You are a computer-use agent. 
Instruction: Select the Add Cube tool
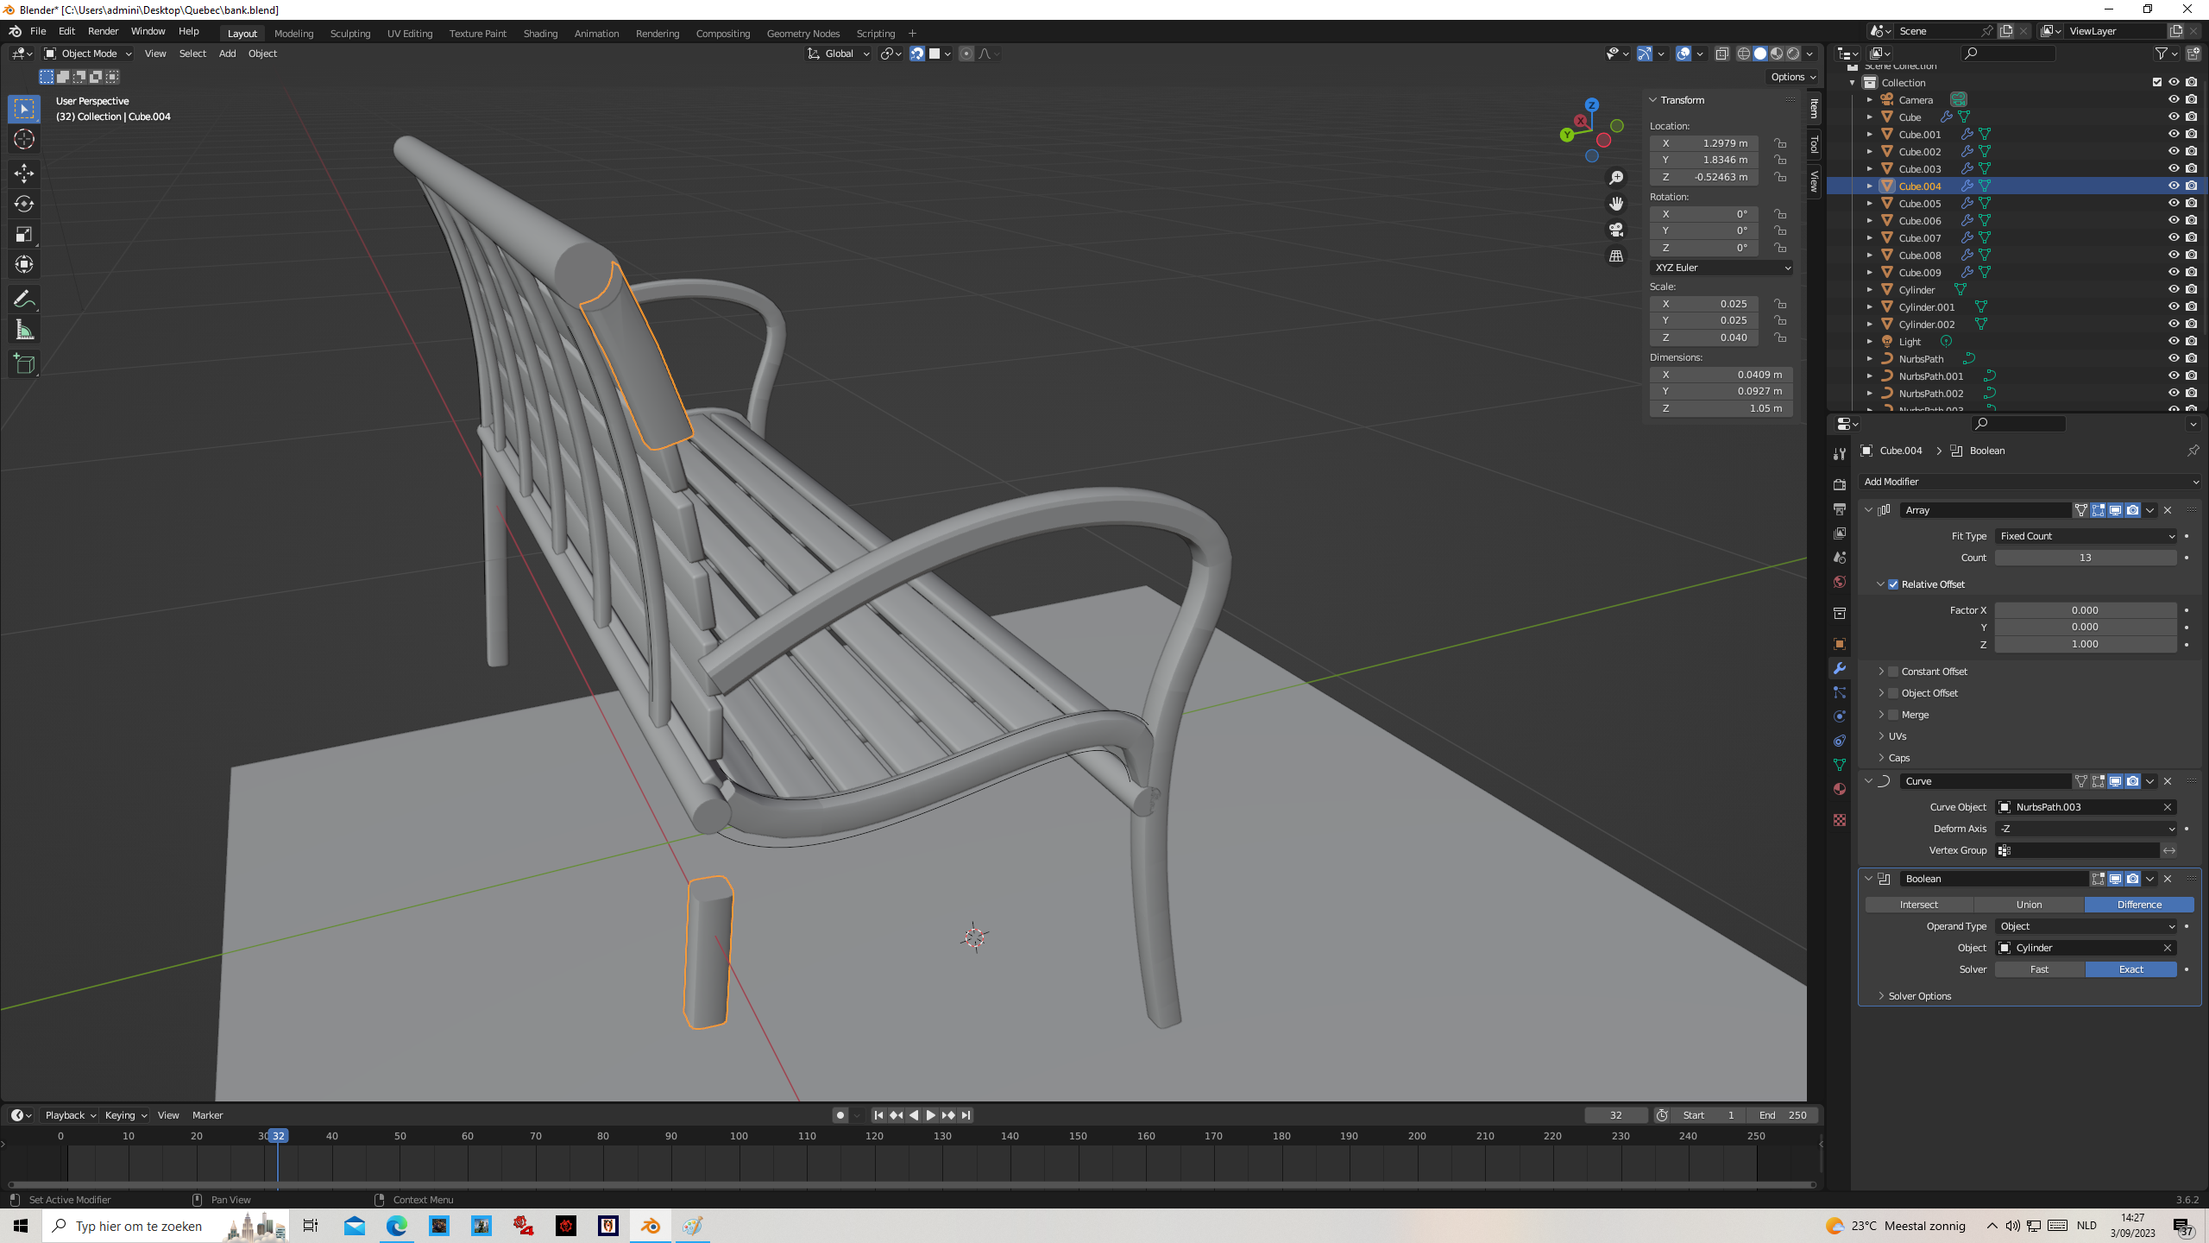pos(24,364)
